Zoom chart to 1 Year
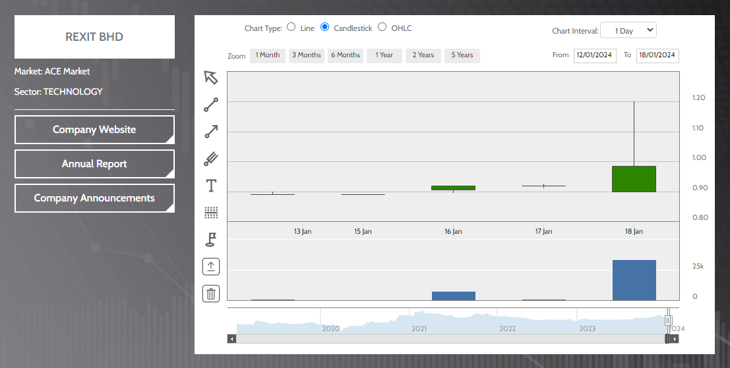The height and width of the screenshot is (368, 730). point(384,55)
